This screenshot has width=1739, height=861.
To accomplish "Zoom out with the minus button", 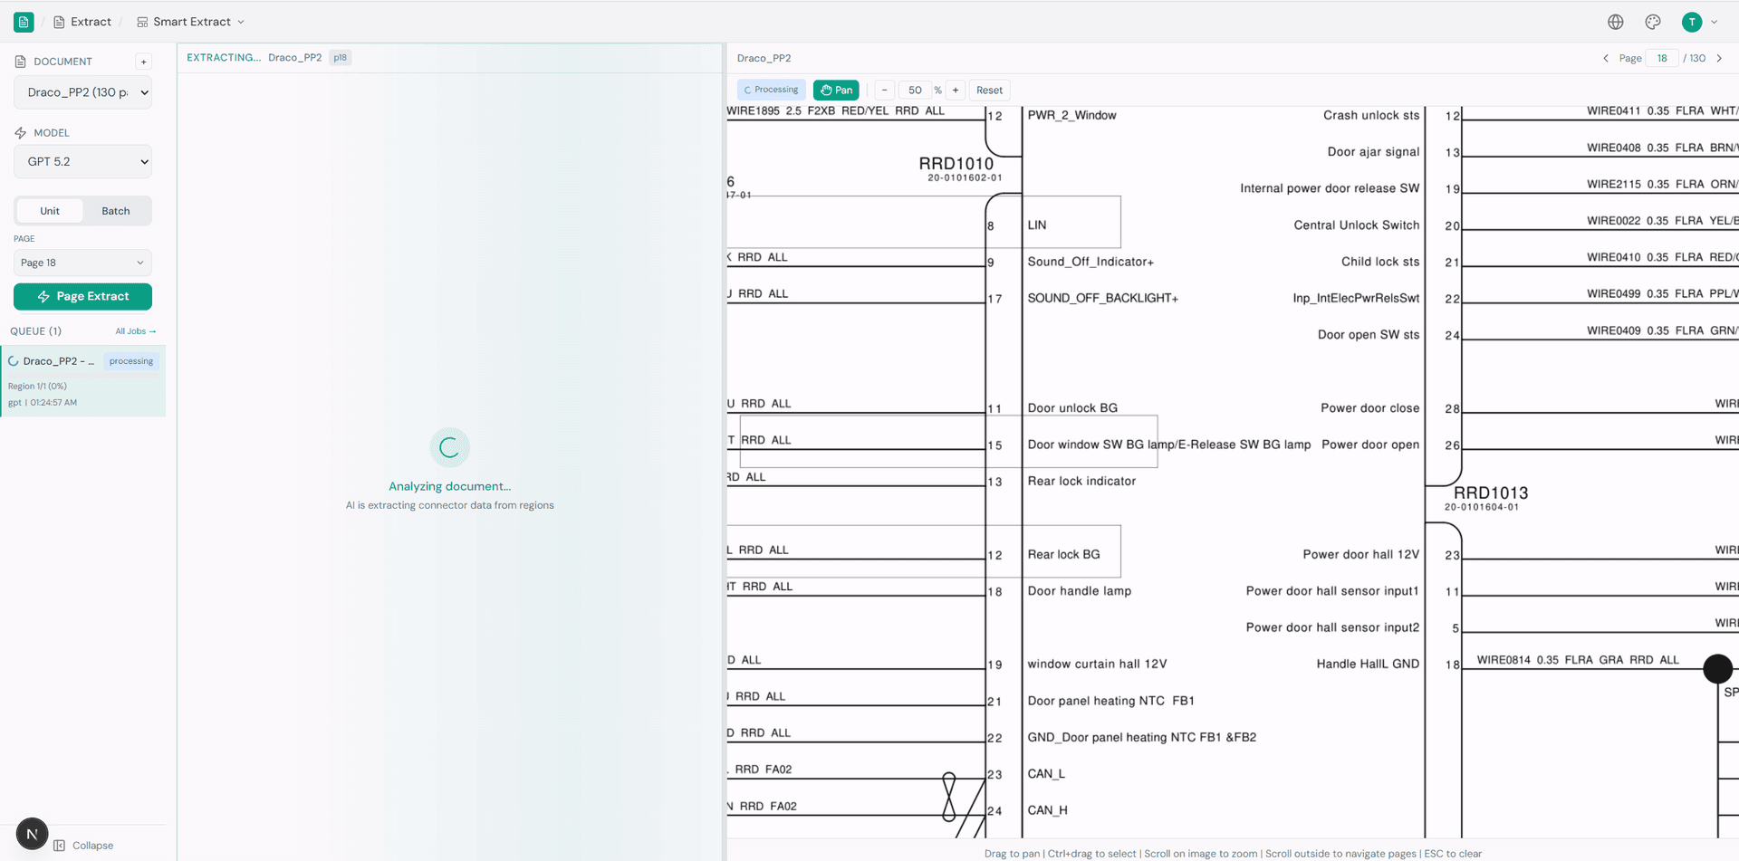I will tap(885, 90).
